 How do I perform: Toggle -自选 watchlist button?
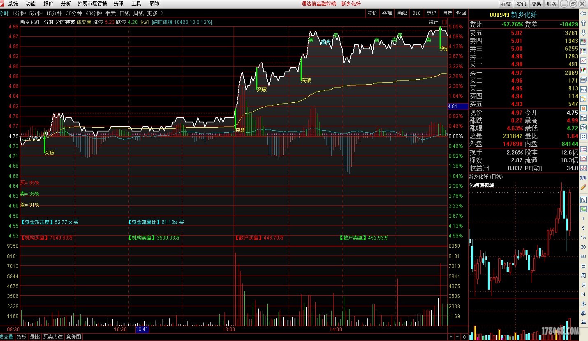pos(446,13)
